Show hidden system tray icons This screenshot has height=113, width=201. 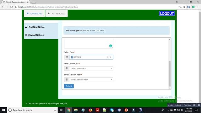[x=168, y=110]
